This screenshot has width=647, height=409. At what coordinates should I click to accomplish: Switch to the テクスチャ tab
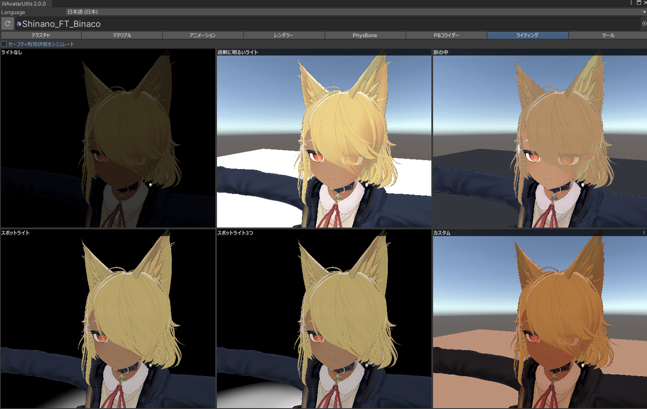40,35
